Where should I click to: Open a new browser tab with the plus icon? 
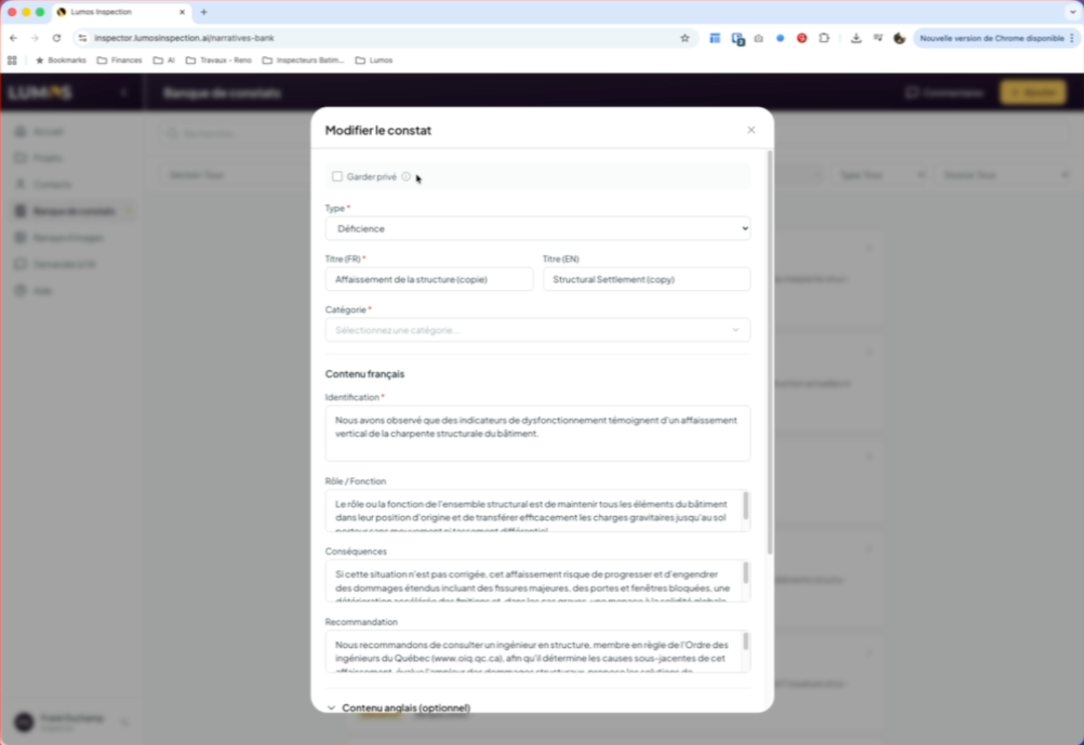(x=204, y=12)
